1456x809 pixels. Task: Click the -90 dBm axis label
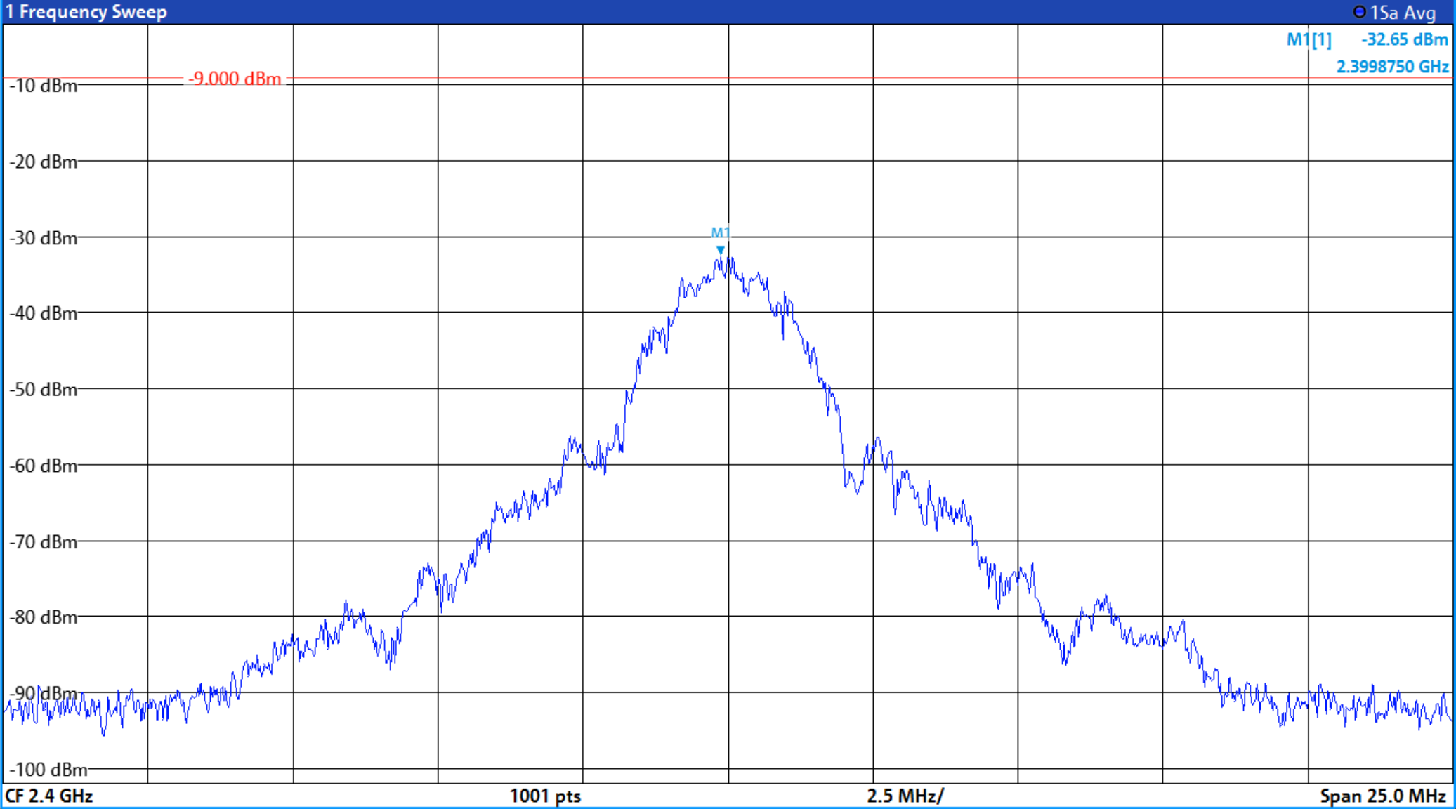tap(43, 694)
